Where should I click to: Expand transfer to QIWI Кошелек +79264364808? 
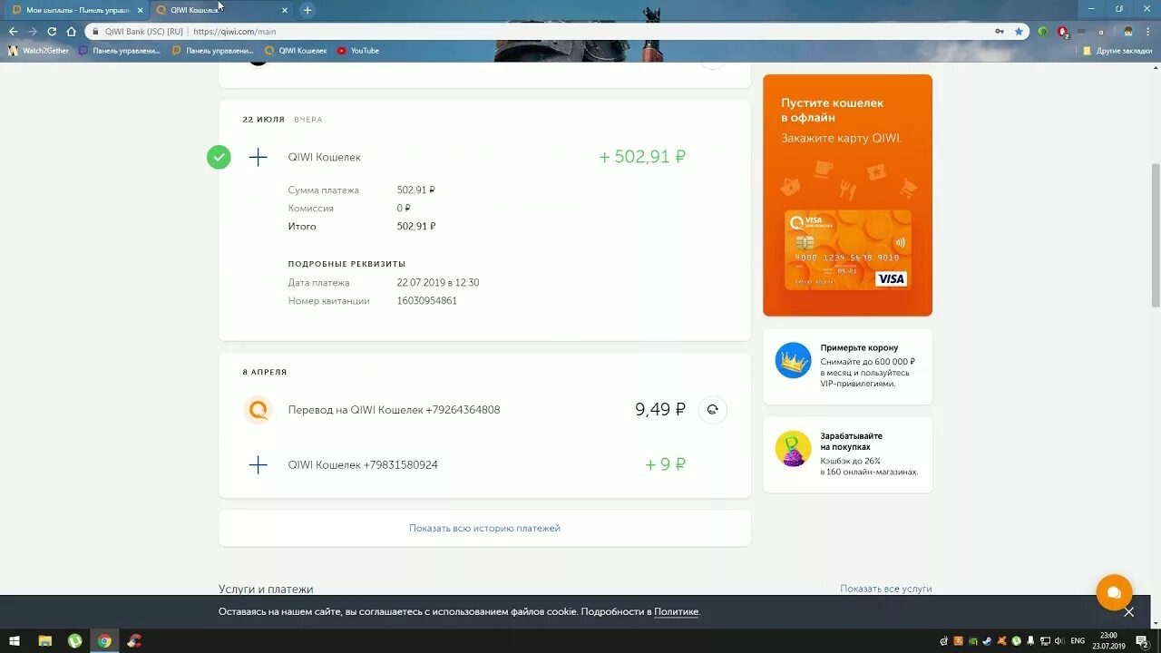[x=484, y=410]
